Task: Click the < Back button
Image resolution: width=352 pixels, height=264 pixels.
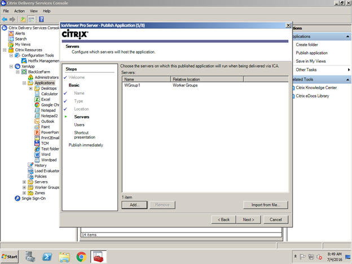Action: 224,219
